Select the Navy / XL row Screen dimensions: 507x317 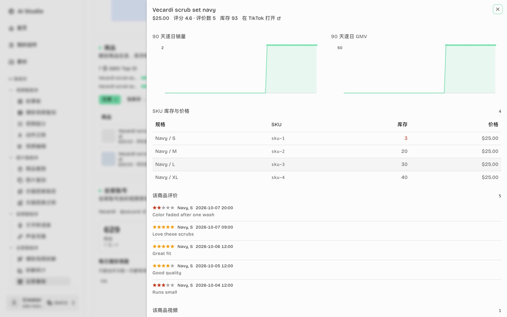327,178
